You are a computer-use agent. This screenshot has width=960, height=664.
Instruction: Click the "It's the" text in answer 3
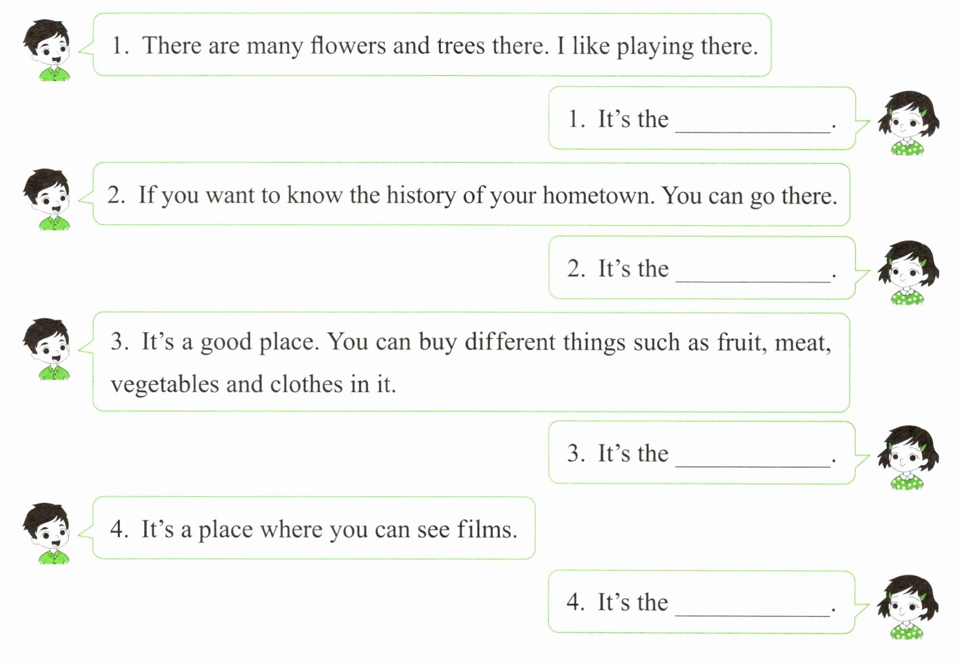click(x=633, y=453)
